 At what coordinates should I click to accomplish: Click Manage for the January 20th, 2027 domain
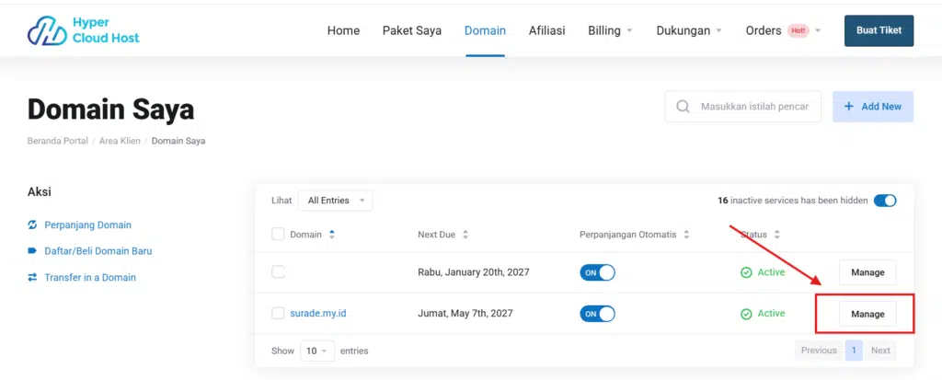(x=867, y=272)
